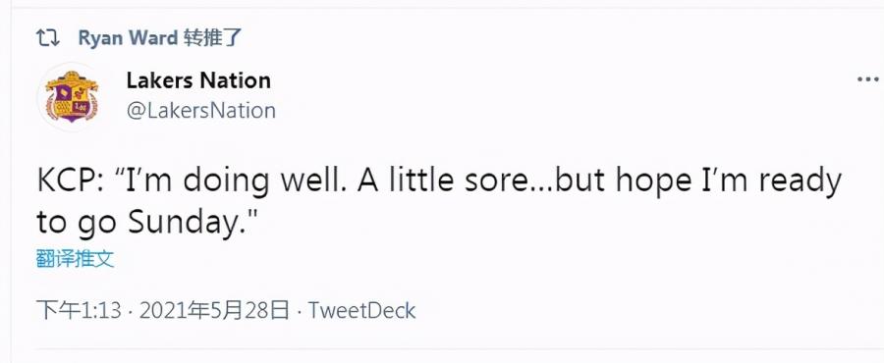Open the 下午1:13 timestamp link
Screen dimensions: 884x363
click(x=79, y=310)
